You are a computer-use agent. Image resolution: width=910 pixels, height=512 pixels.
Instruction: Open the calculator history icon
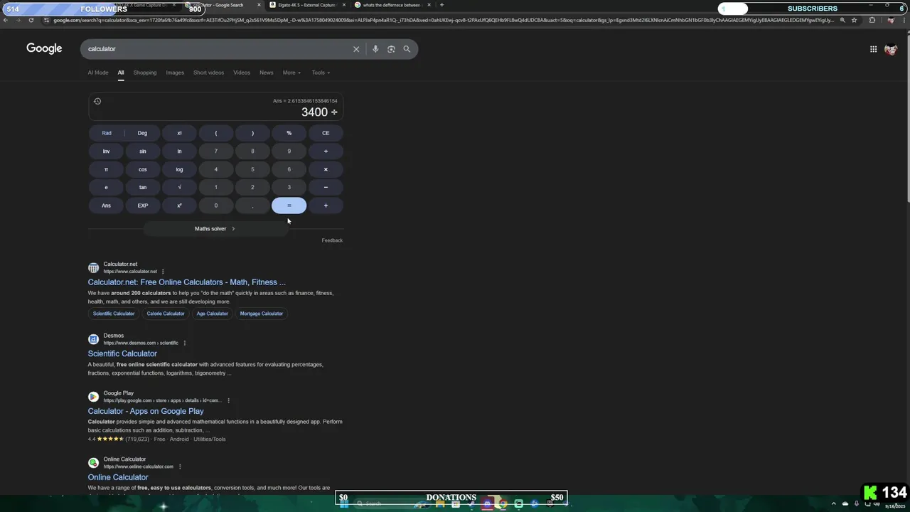(97, 101)
